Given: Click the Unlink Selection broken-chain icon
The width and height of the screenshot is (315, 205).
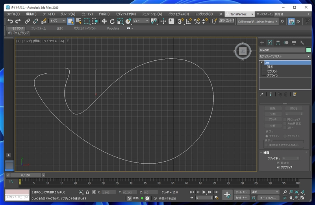Looking at the screenshot, I should (x=35, y=21).
